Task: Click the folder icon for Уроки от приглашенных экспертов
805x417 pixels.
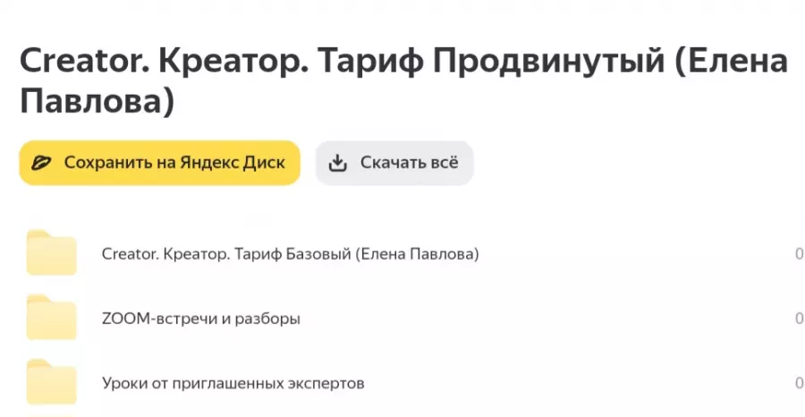Action: pyautogui.click(x=51, y=382)
